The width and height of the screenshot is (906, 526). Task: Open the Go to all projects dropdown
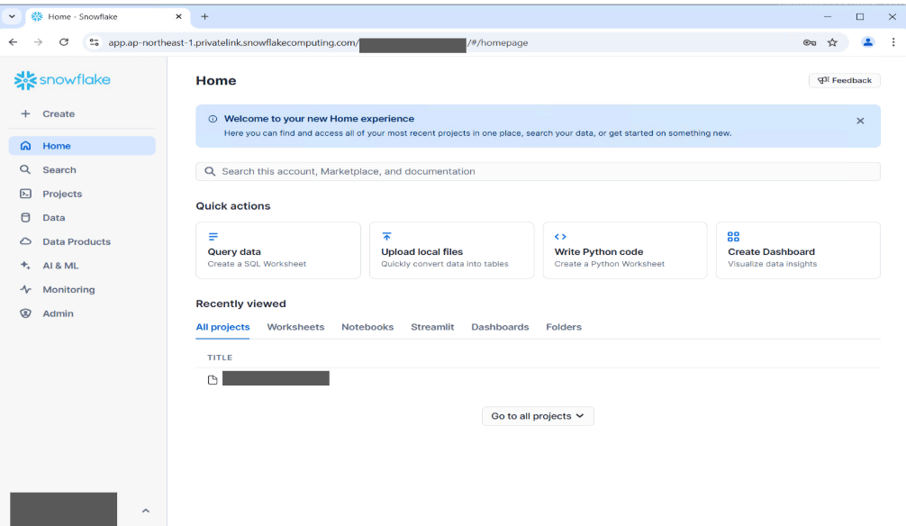[538, 416]
